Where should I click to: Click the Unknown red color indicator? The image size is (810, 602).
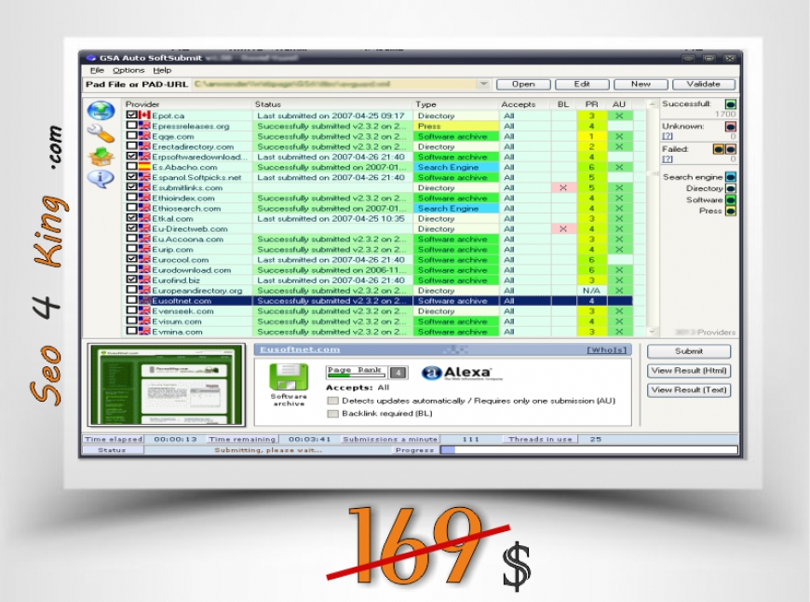pos(730,127)
